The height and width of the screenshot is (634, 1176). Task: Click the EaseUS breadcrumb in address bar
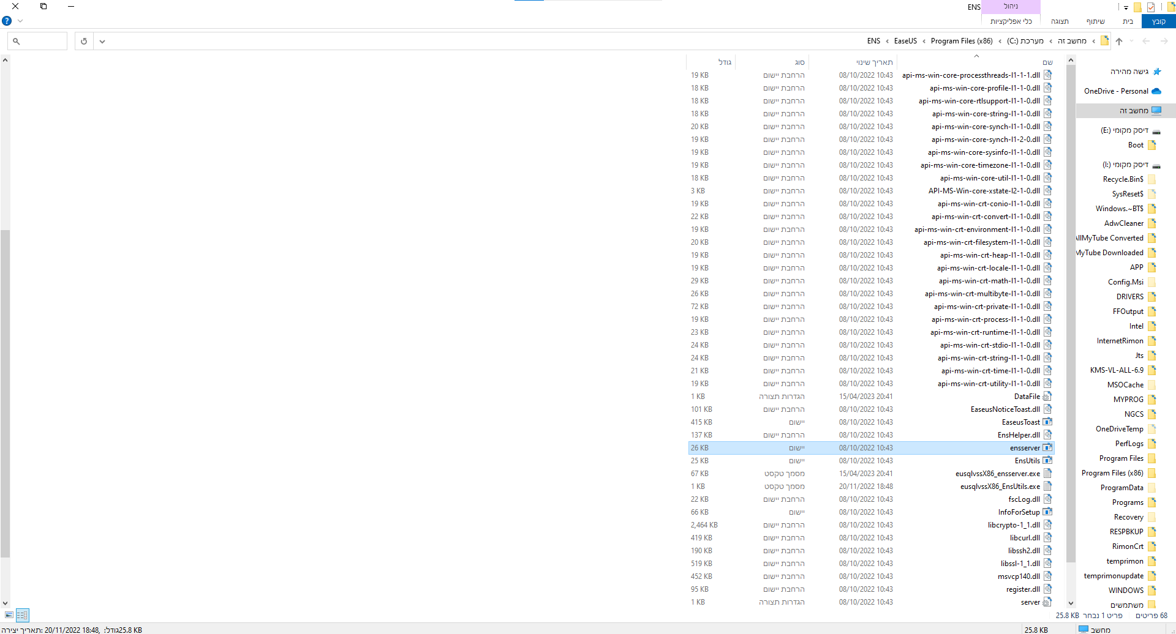point(905,41)
